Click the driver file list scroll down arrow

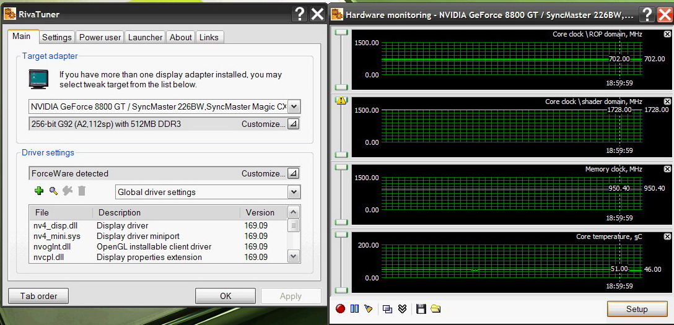click(x=294, y=256)
